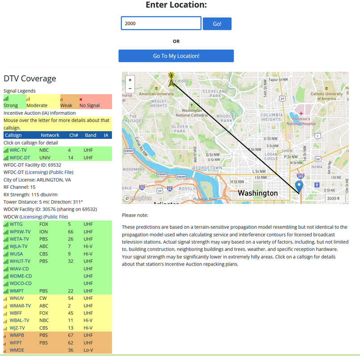Viewport: 360px width, 357px height.
Task: Expand WETA-TV callsign details
Action: pyautogui.click(x=19, y=239)
